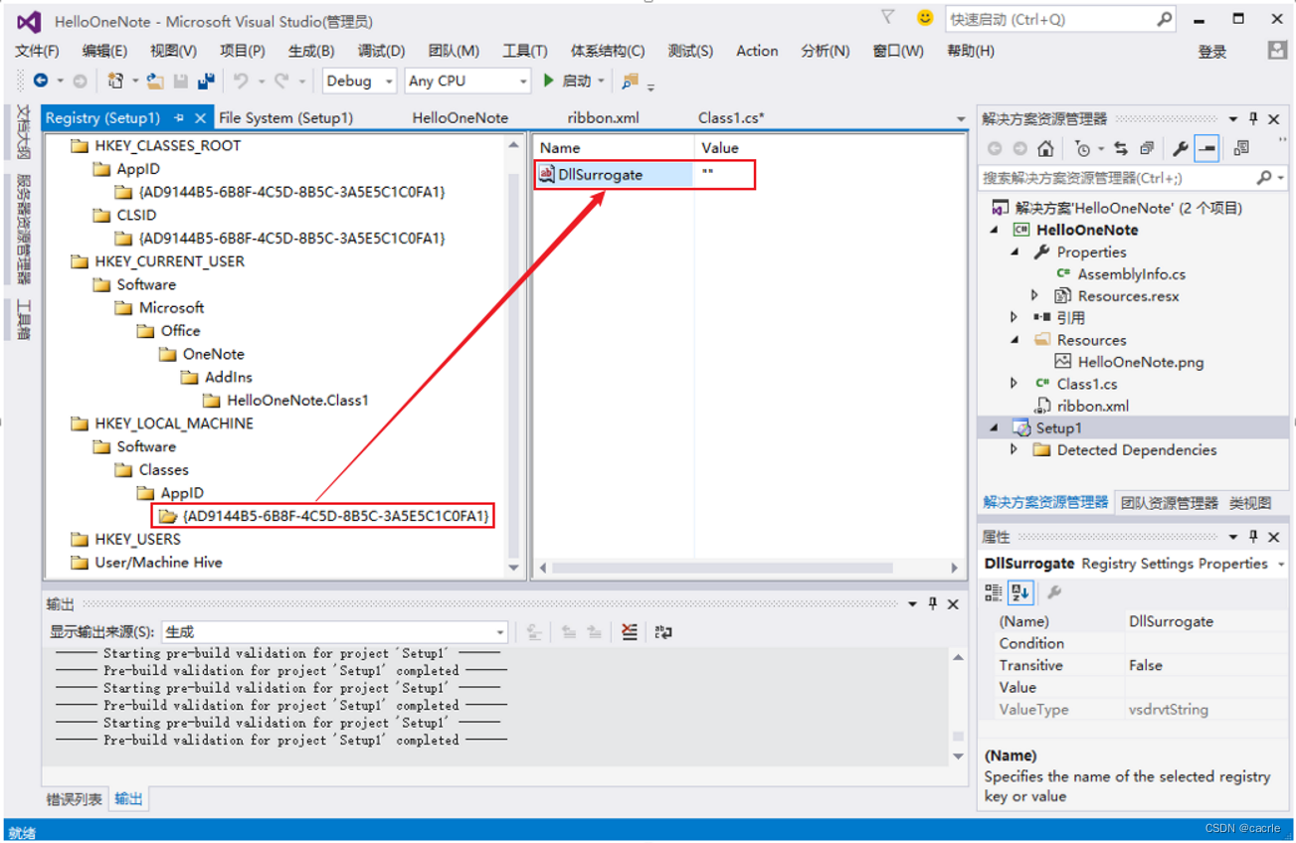The height and width of the screenshot is (843, 1296).
Task: Click the find in files toolbar icon
Action: [x=630, y=81]
